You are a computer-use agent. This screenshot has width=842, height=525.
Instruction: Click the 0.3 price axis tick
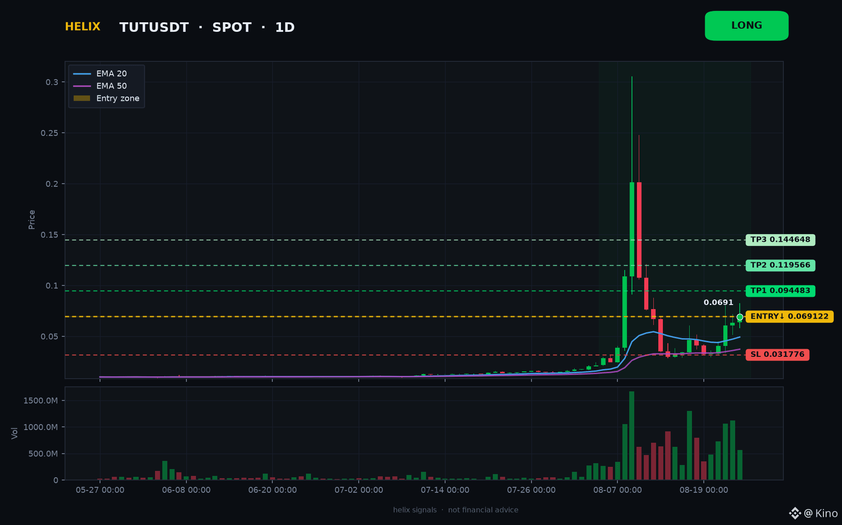[52, 82]
